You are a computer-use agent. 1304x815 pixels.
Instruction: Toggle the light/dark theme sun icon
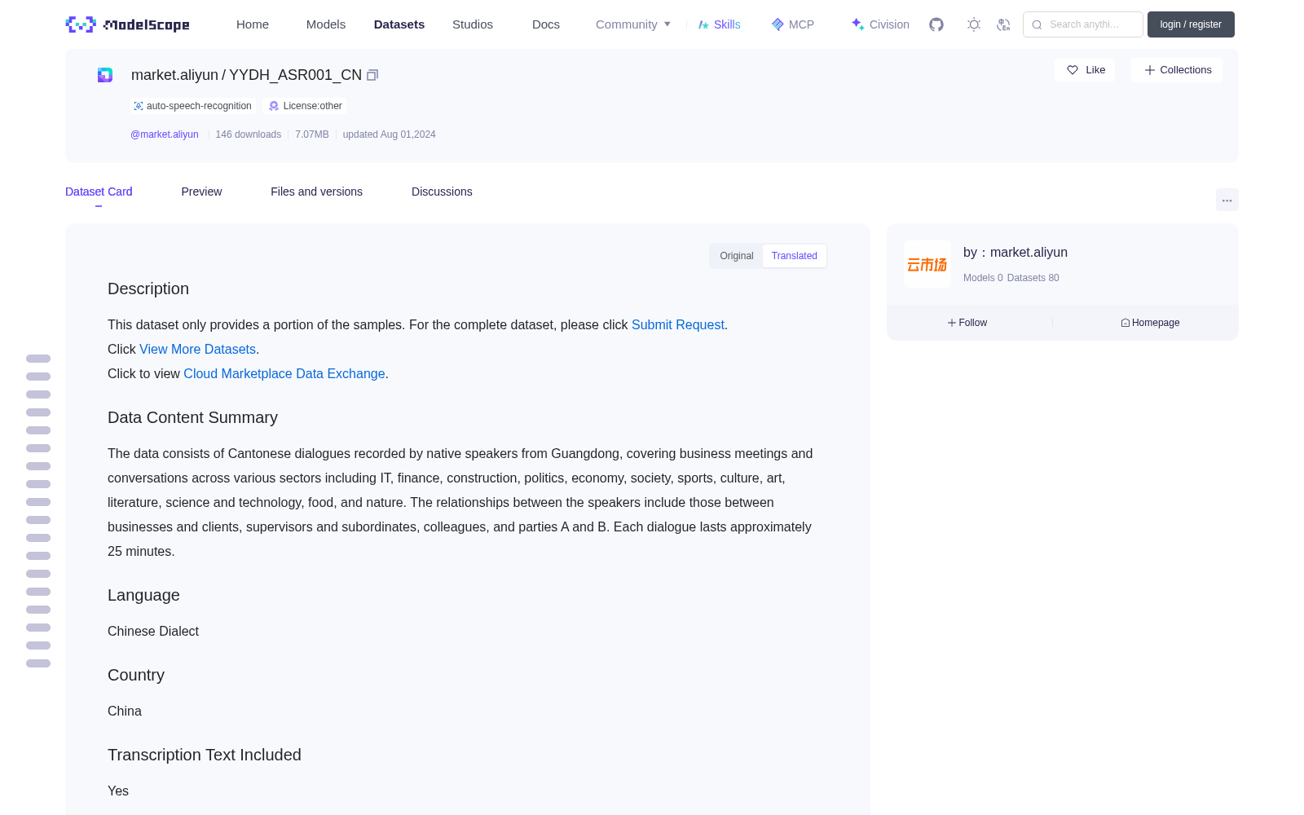[x=974, y=24]
